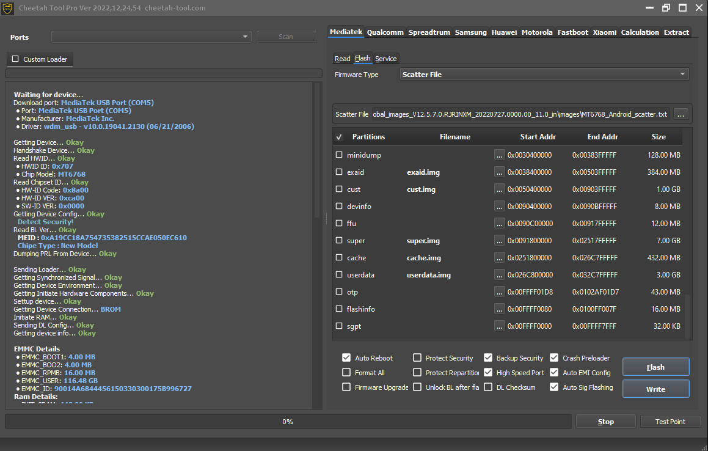The height and width of the screenshot is (451, 708).
Task: Switch to the Huawei tab
Action: tap(504, 32)
